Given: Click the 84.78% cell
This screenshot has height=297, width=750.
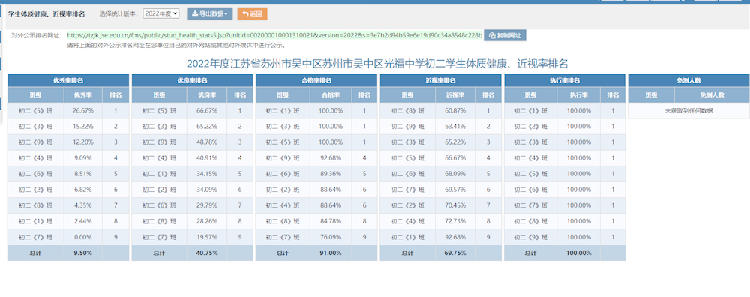Looking at the screenshot, I should click(331, 221).
